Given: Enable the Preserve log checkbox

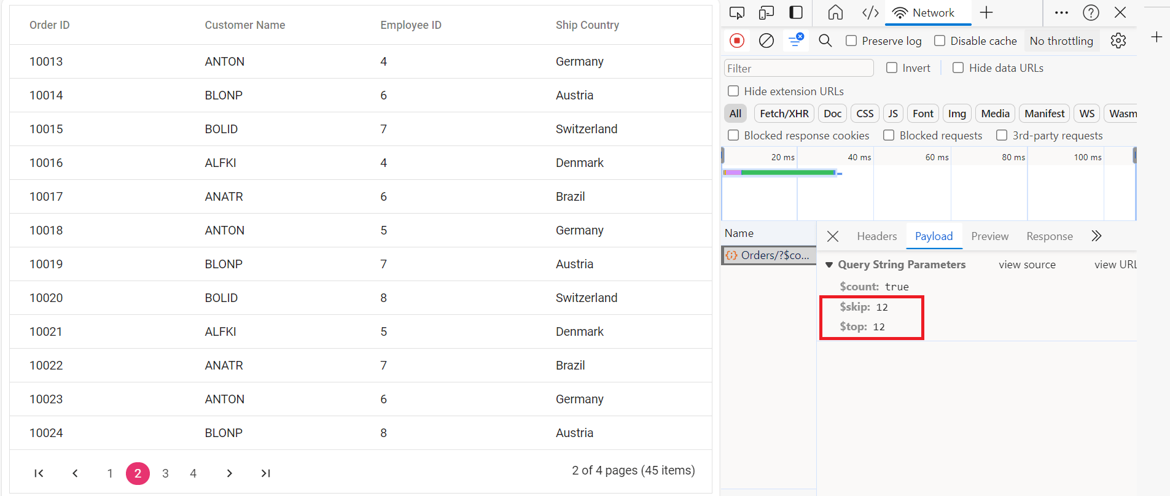Looking at the screenshot, I should tap(851, 41).
